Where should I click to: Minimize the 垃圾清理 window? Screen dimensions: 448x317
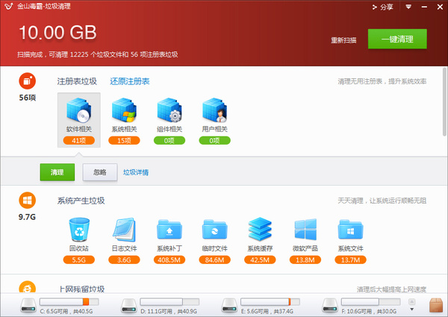[x=424, y=7]
